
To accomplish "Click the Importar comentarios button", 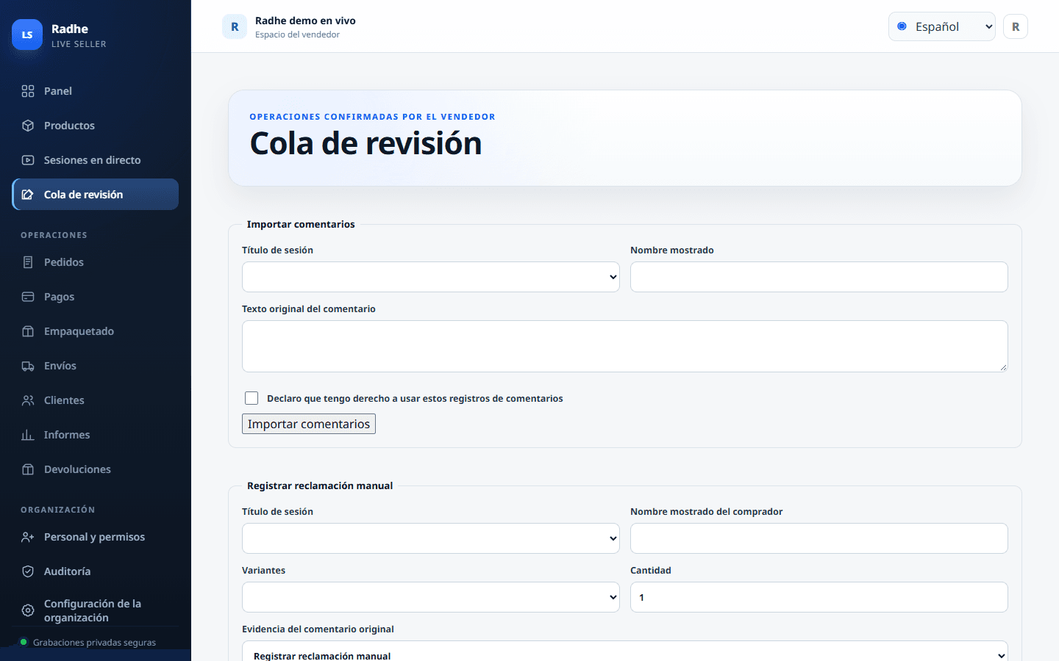I will point(309,424).
